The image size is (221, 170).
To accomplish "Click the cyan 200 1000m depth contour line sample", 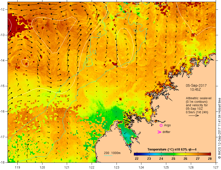I will coord(108,155).
